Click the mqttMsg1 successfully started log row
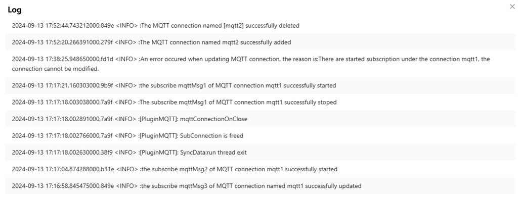Image resolution: width=518 pixels, height=198 pixels. click(x=261, y=85)
